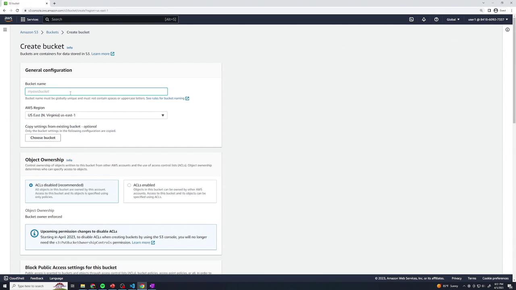Open Visual Studio Code from the taskbar
Viewport: 516px width, 290px height.
[x=132, y=286]
